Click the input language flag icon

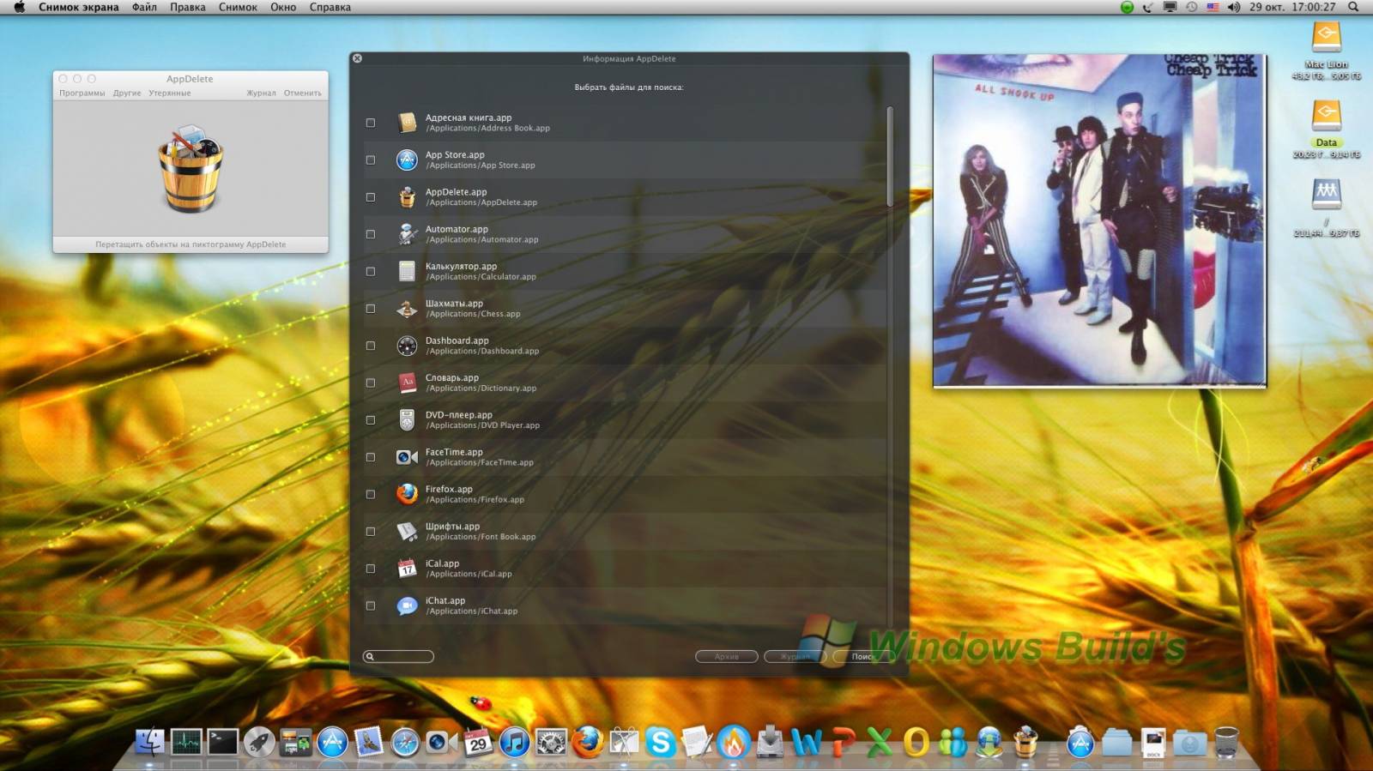pos(1213,7)
